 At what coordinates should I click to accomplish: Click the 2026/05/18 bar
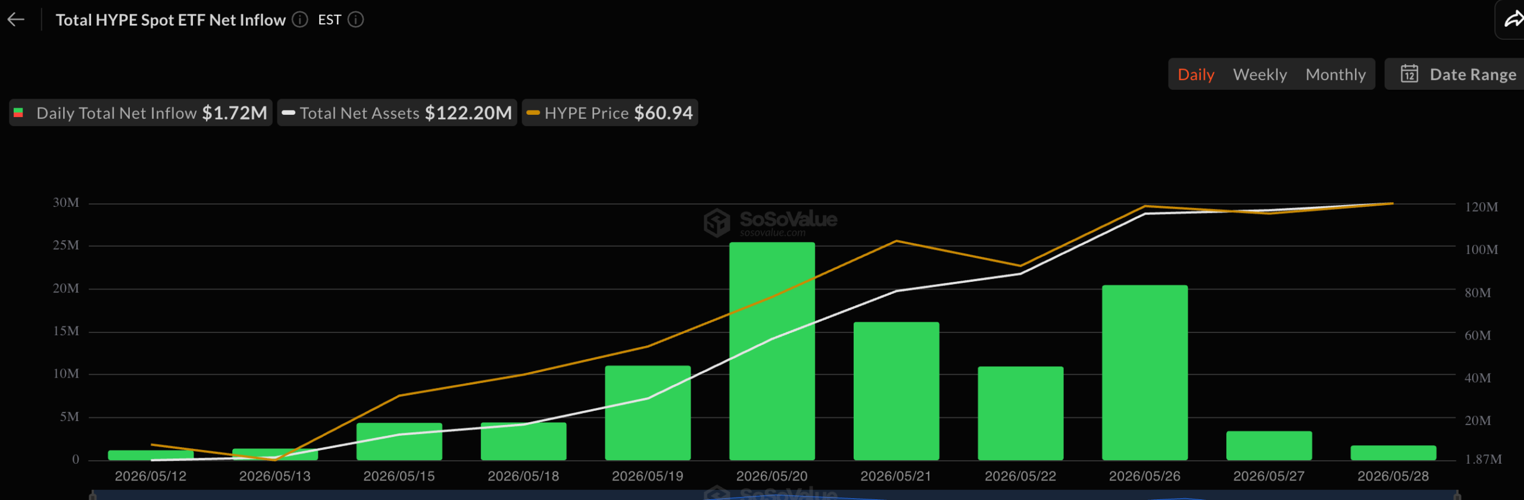click(523, 442)
